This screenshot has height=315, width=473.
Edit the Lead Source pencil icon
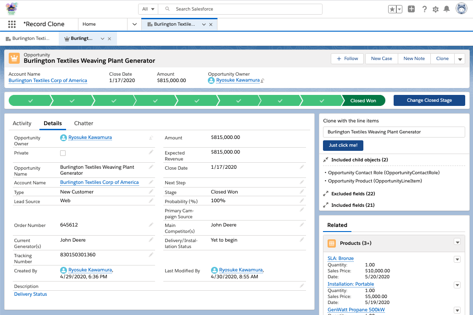pyautogui.click(x=151, y=200)
